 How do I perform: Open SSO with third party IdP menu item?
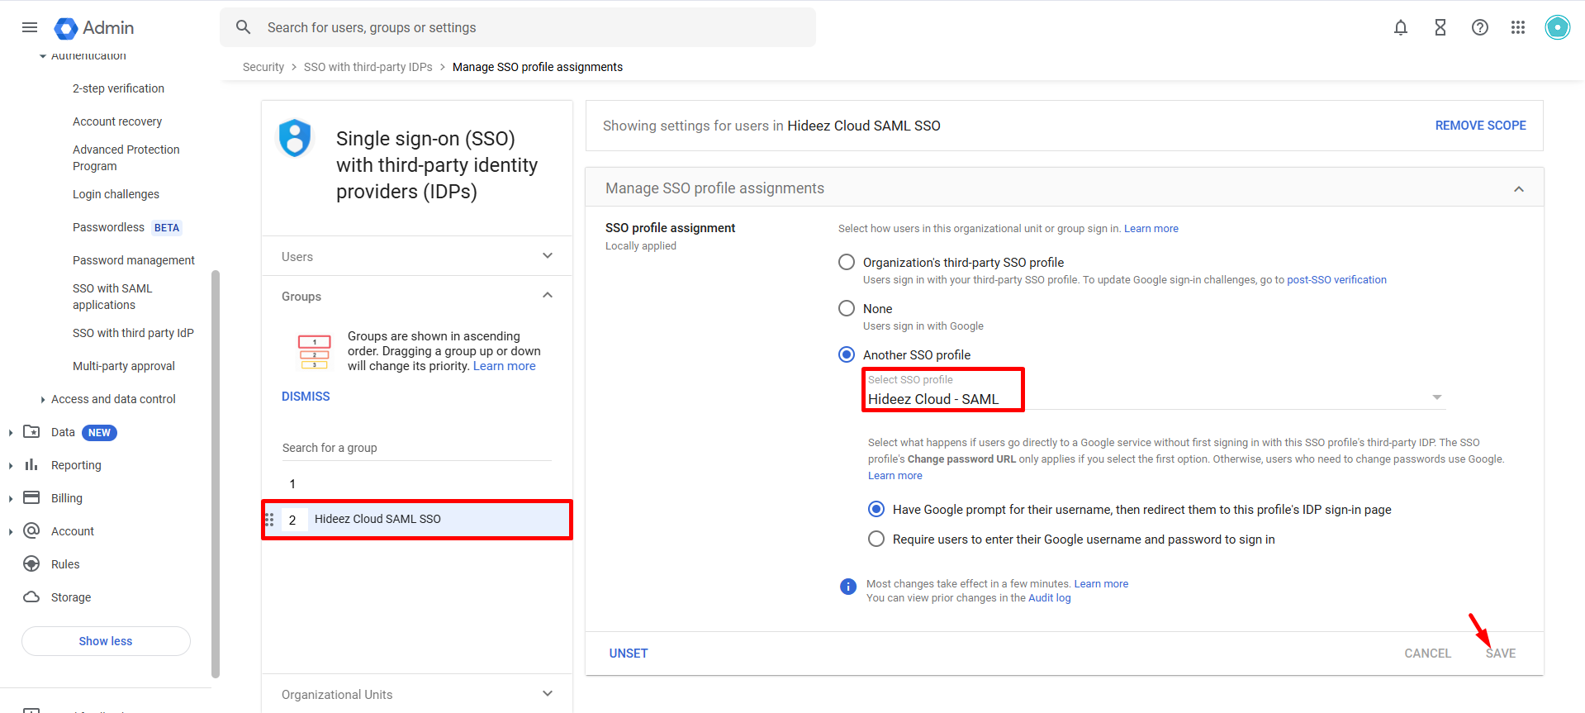point(133,333)
